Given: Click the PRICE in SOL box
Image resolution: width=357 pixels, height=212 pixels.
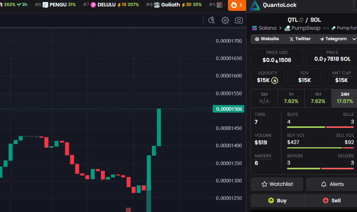Looking at the screenshot, I should (x=332, y=57).
